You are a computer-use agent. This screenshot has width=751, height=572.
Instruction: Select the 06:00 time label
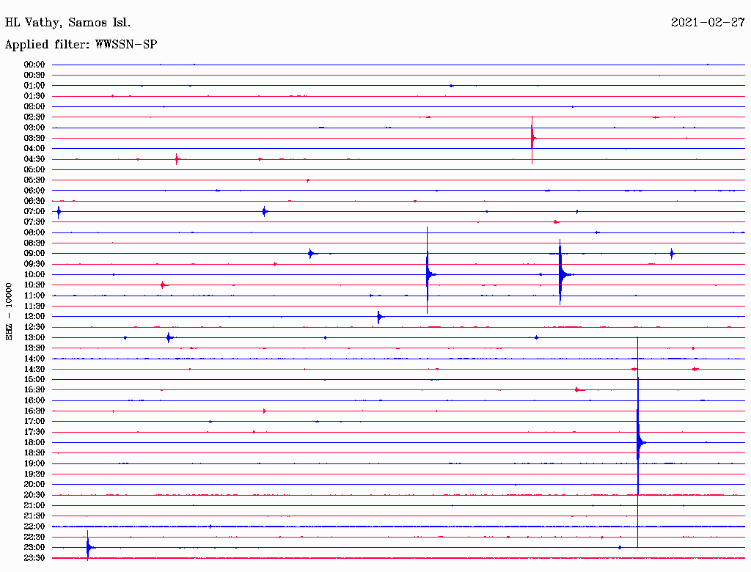34,190
